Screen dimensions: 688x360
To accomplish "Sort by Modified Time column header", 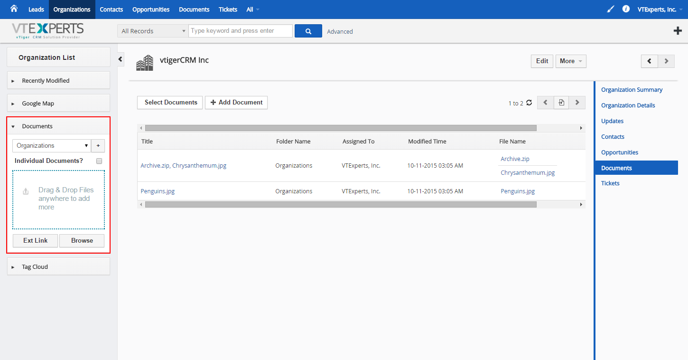I will pyautogui.click(x=427, y=142).
